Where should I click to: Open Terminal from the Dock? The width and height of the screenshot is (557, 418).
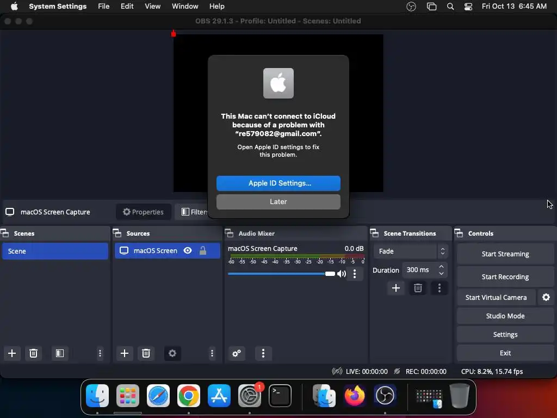click(x=280, y=395)
